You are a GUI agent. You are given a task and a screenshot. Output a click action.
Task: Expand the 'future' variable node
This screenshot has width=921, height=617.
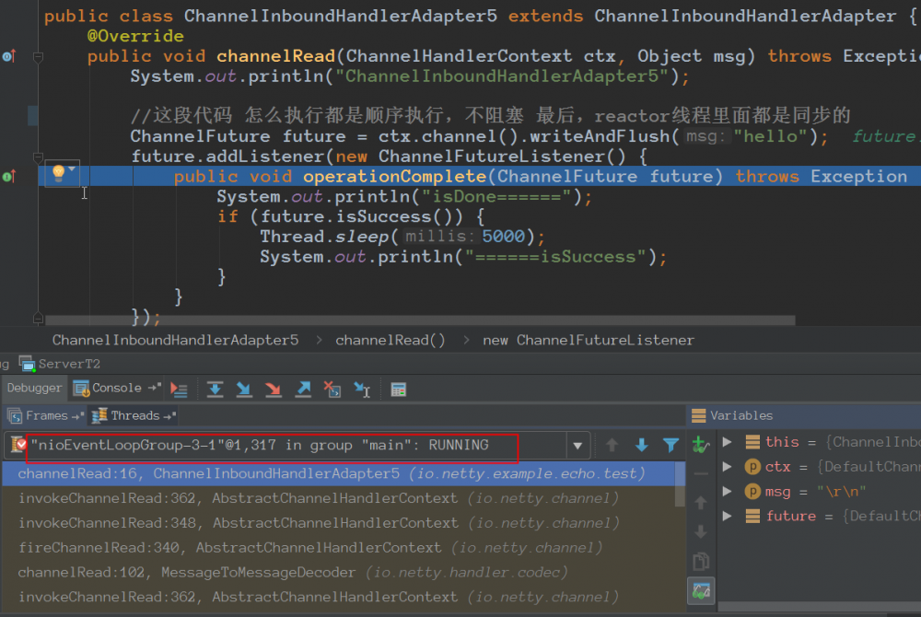point(728,517)
